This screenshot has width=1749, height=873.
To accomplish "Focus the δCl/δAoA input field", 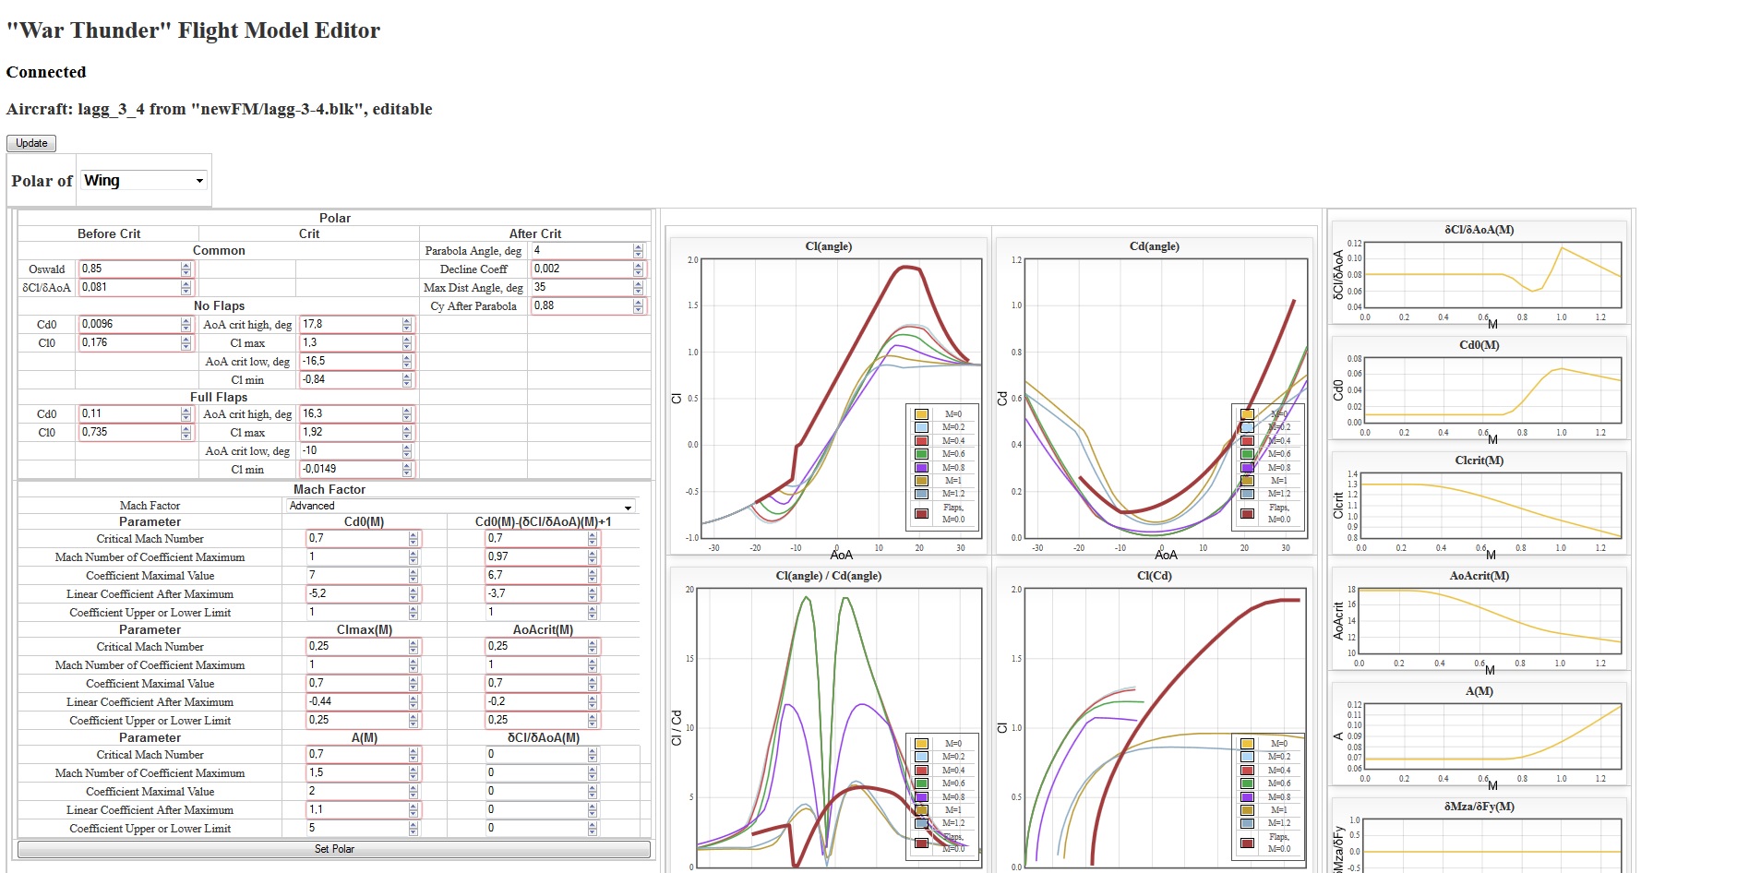I will point(129,287).
